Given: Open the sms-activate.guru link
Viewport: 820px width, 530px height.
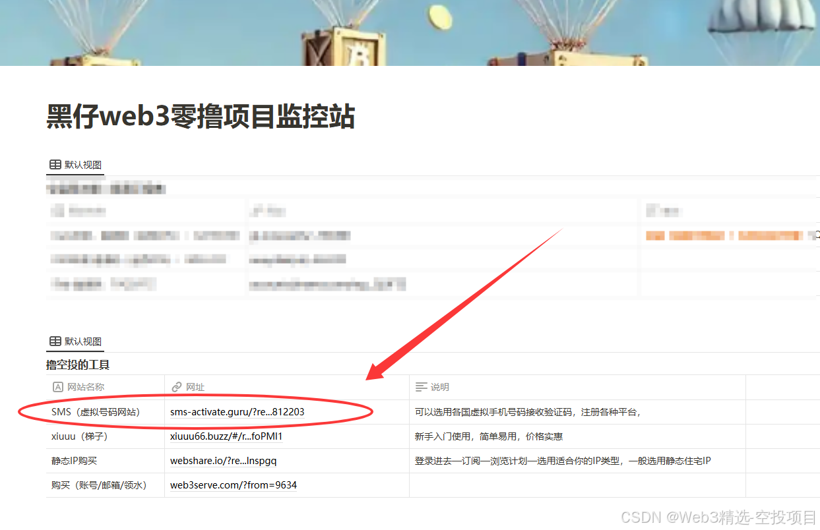Looking at the screenshot, I should pyautogui.click(x=237, y=412).
